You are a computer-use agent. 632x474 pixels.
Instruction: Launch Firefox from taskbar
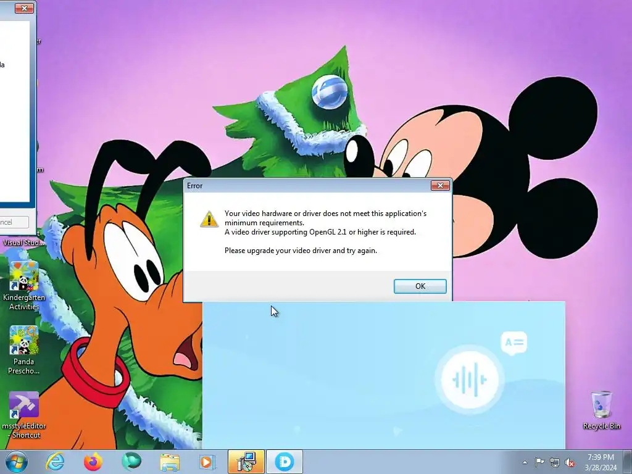coord(93,462)
